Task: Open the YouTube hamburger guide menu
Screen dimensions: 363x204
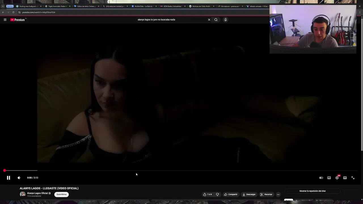Action: [5, 20]
